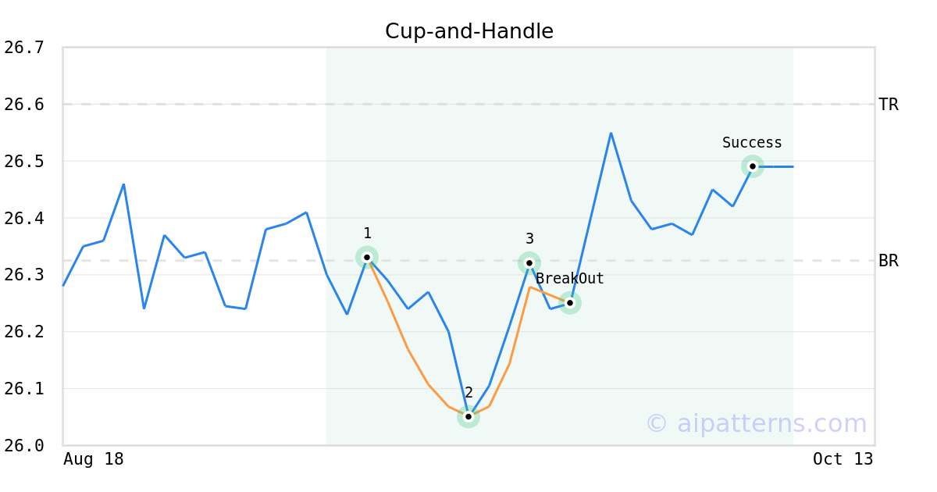Click the BR level label
This screenshot has width=937, height=492.
889,261
